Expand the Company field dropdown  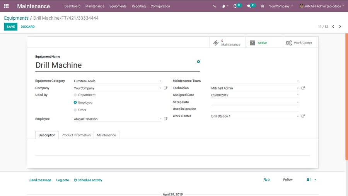pos(160,88)
